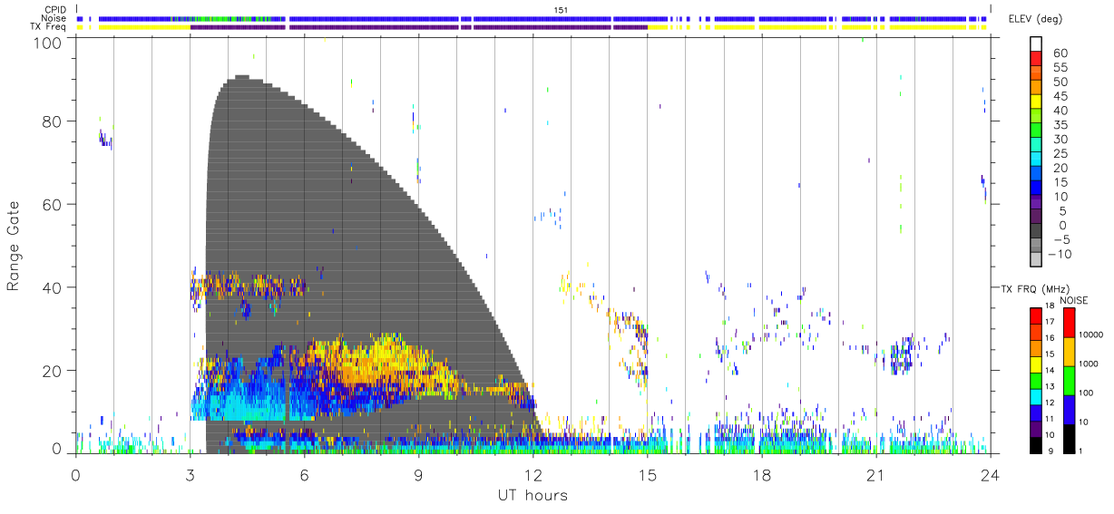The width and height of the screenshot is (1114, 514).
Task: Click the ELEV colorbar label '45'
Action: pyautogui.click(x=1060, y=97)
